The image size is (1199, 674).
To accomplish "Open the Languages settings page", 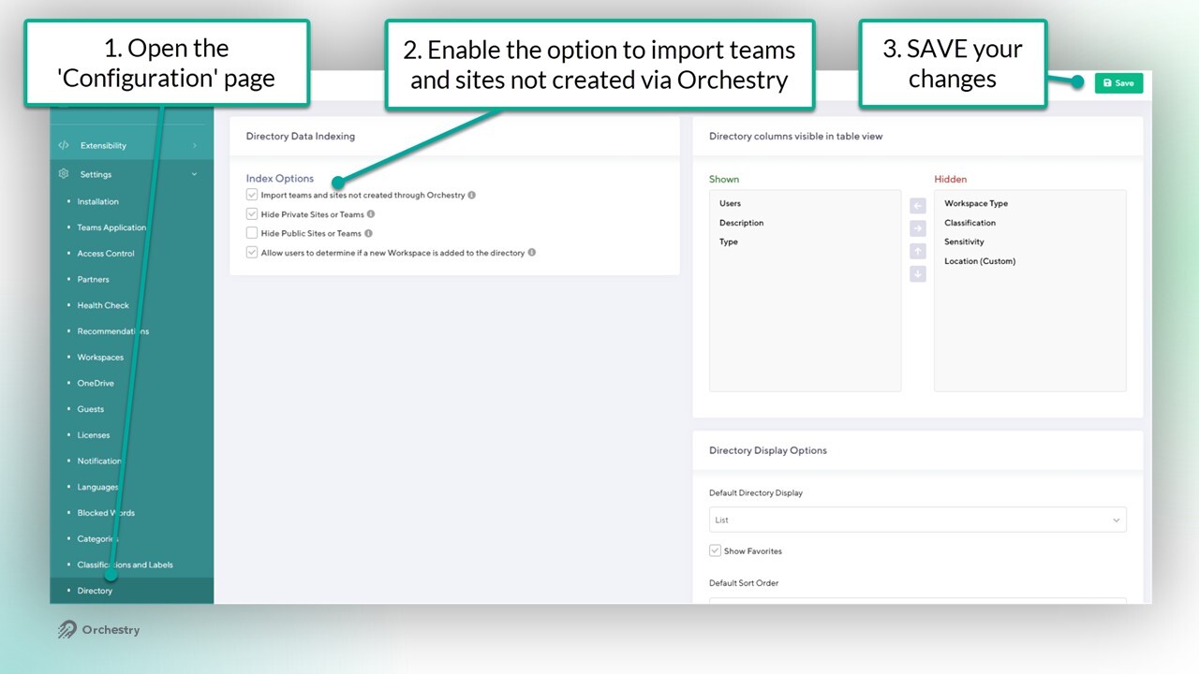I will [98, 487].
